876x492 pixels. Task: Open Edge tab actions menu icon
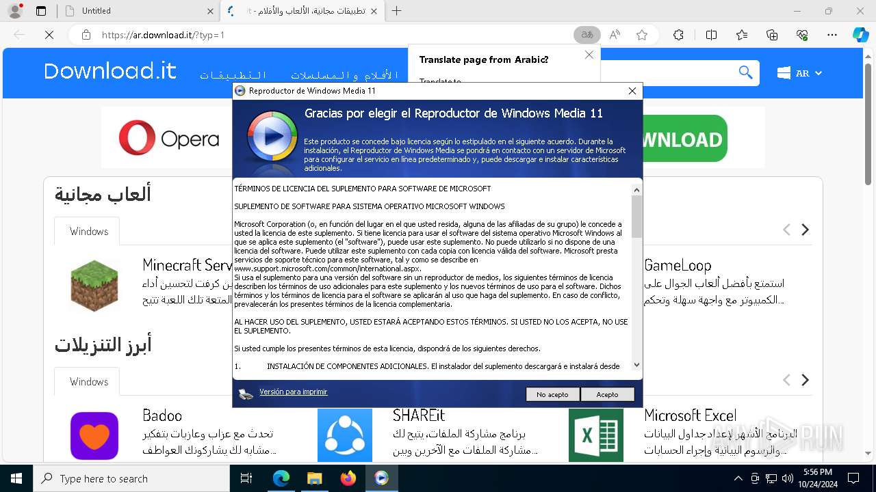coord(41,11)
